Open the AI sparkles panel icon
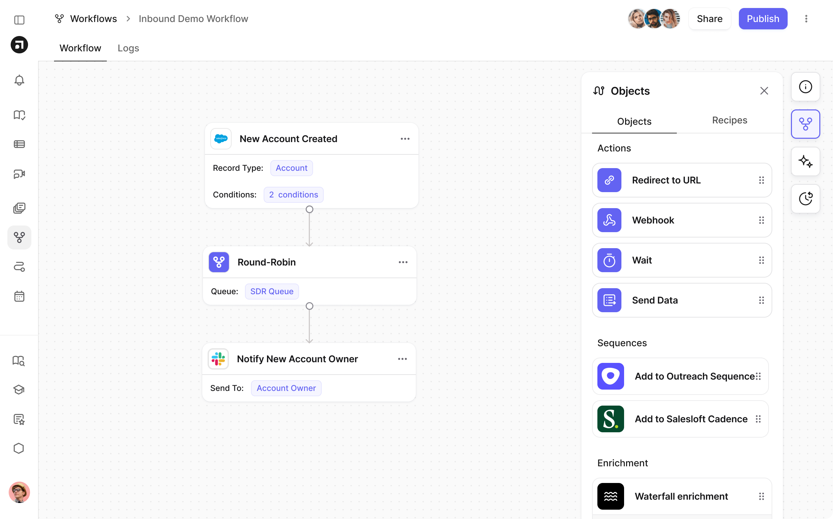The height and width of the screenshot is (519, 833). [x=805, y=161]
